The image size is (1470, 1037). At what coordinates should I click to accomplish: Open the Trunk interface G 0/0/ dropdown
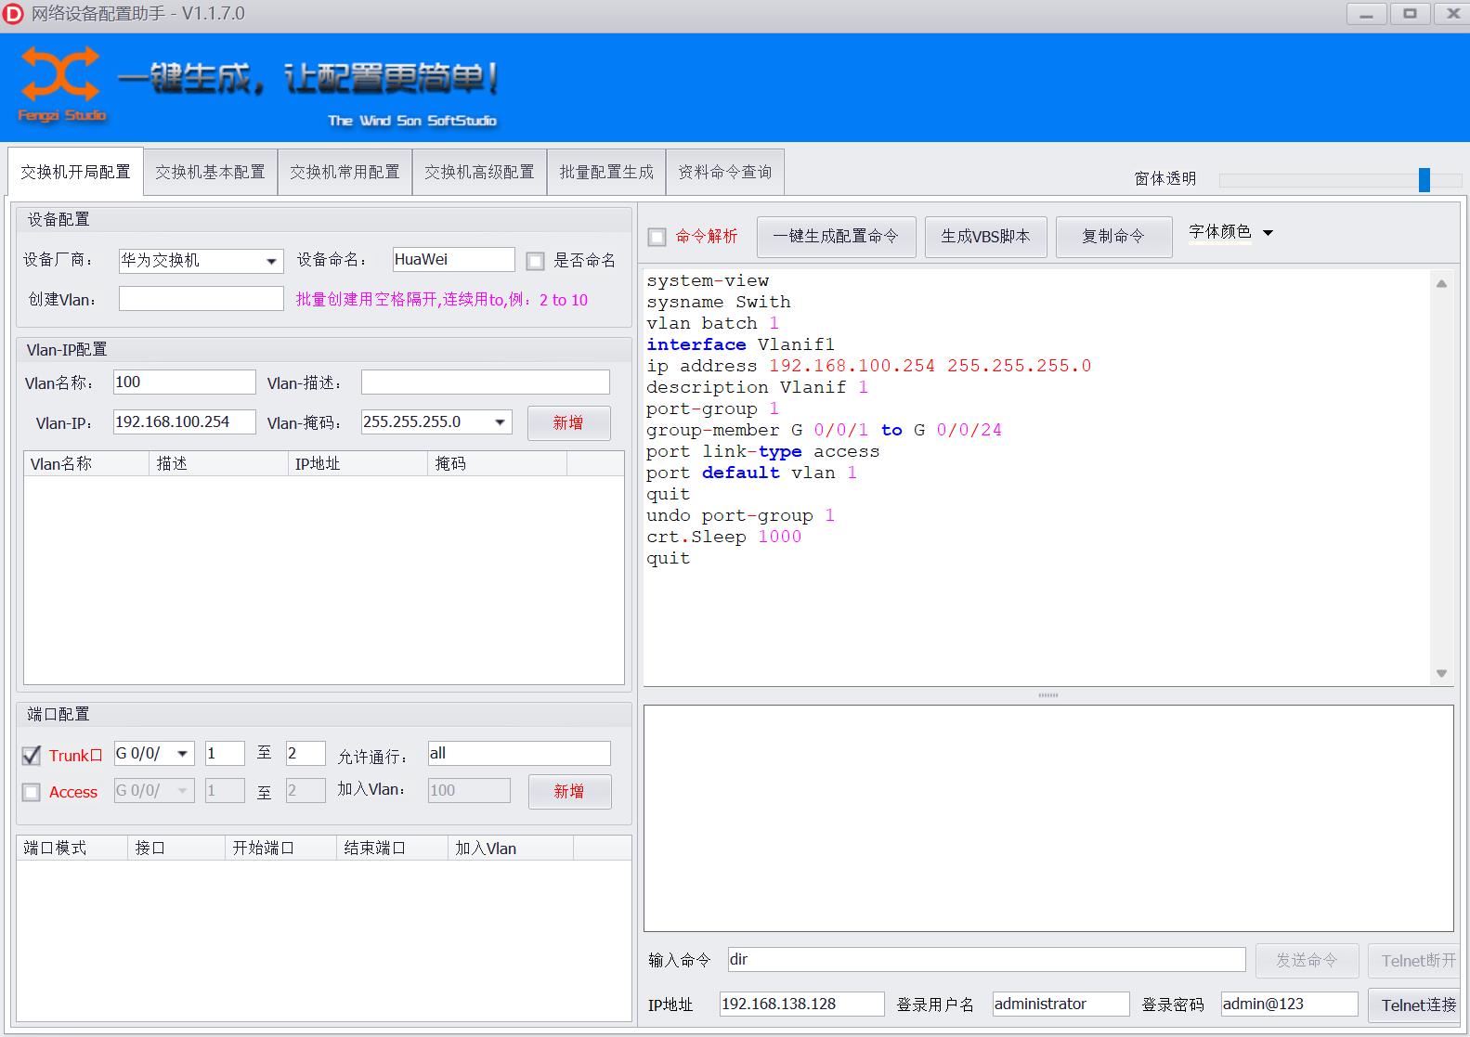tap(183, 754)
